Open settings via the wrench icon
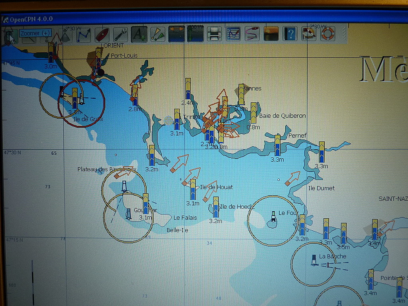Image resolution: width=408 pixels, height=306 pixels. 120,35
